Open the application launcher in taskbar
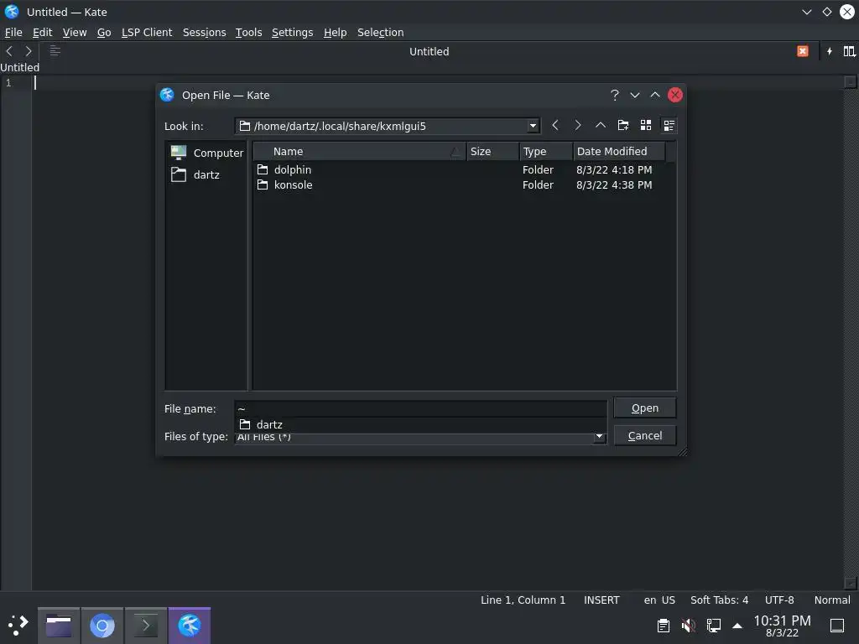The image size is (859, 644). (18, 625)
